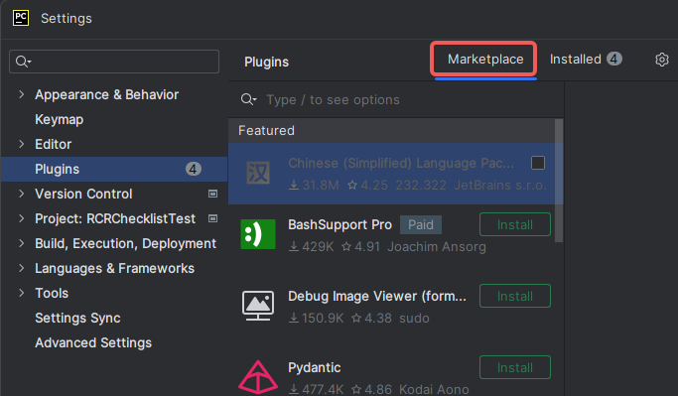Focus the plugin search field
Image resolution: width=678 pixels, height=396 pixels.
pos(396,100)
